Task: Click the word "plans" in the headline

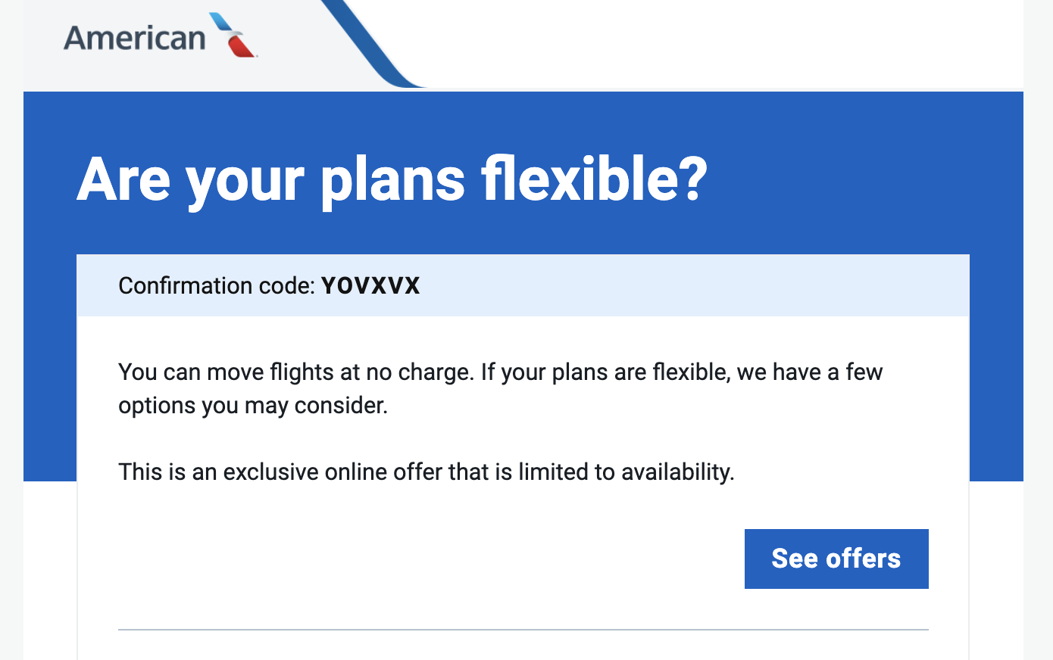Action: click(393, 182)
